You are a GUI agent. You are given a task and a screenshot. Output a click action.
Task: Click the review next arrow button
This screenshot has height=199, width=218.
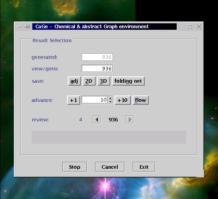[130, 119]
